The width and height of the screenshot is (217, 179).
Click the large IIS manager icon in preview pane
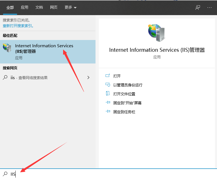click(156, 33)
